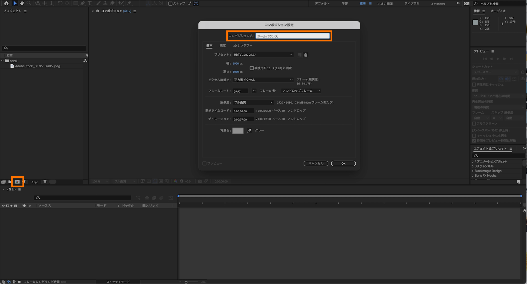This screenshot has height=284, width=527.
Task: Click the キャンセル button
Action: coord(316,163)
